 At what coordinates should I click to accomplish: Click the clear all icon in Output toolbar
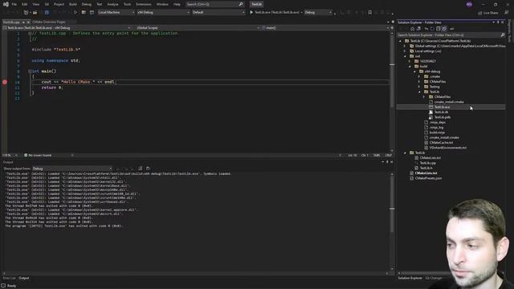[140, 169]
